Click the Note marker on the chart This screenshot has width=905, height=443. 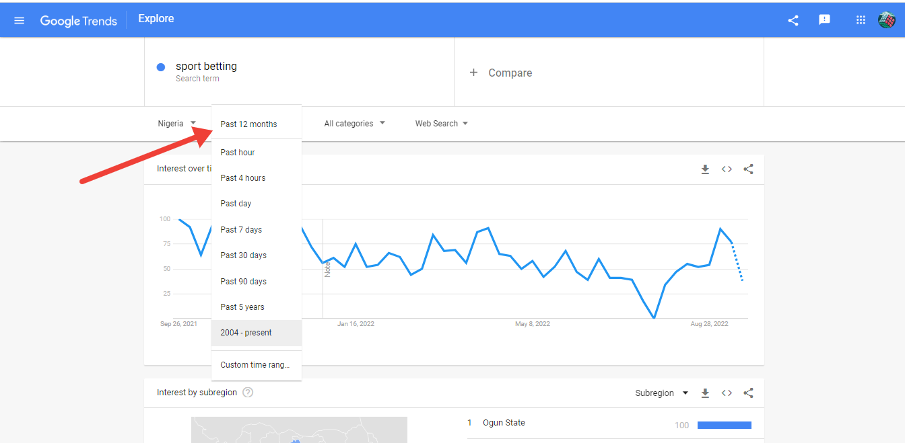pos(327,270)
